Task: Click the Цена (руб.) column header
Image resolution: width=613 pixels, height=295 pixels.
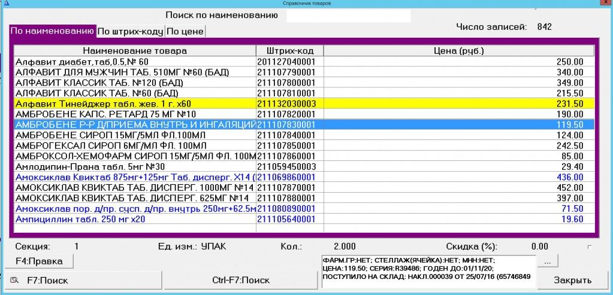Action: 459,51
